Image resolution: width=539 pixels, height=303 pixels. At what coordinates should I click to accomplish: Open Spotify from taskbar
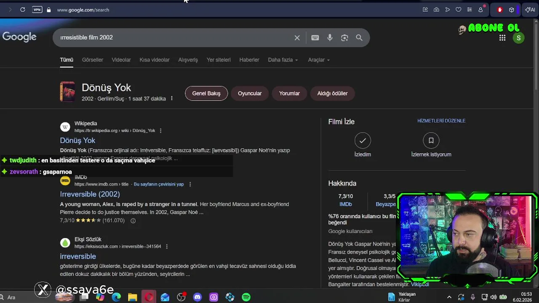tap(246, 297)
